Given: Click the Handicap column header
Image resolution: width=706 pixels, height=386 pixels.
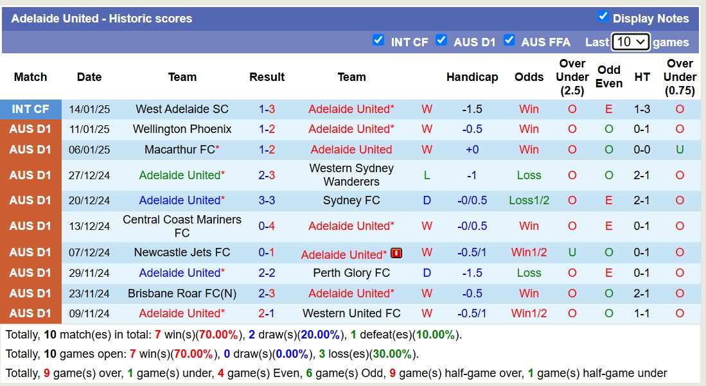Looking at the screenshot, I should click(472, 77).
